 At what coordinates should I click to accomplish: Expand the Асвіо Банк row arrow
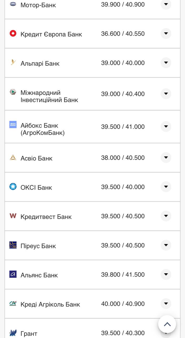coord(166,158)
